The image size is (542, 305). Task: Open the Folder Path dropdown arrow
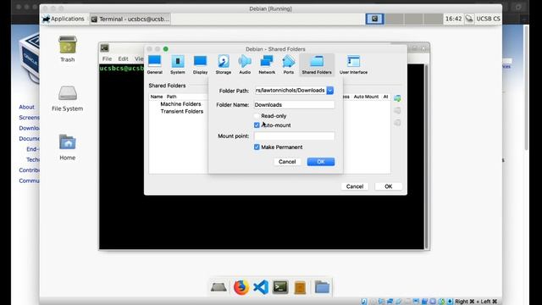click(x=330, y=91)
